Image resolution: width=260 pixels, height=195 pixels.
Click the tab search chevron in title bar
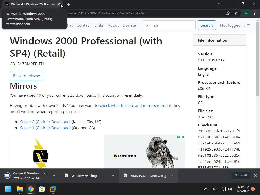tap(219, 4)
